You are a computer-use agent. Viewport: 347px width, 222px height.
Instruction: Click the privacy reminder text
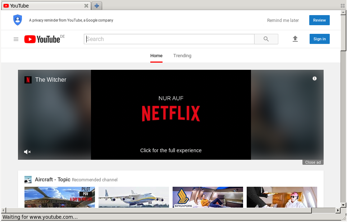coord(71,20)
